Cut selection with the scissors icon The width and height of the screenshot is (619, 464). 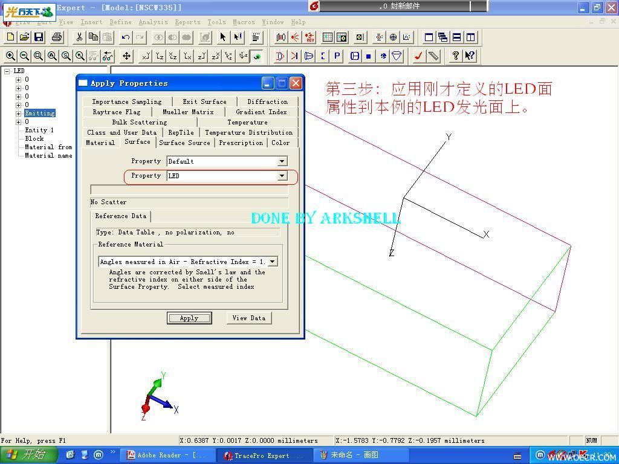79,37
